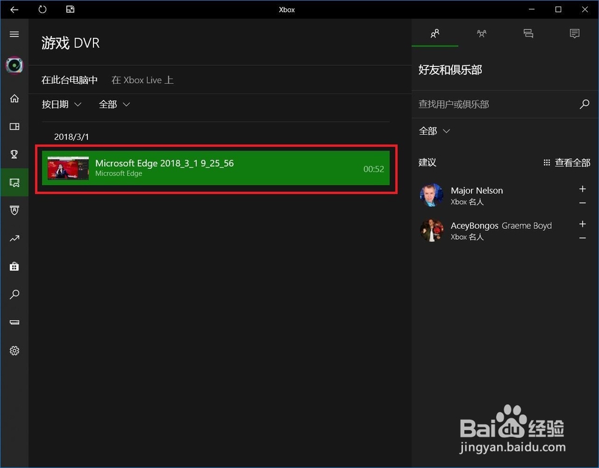
Task: Remove AceyBongos suggestion with minus icon
Action: [x=583, y=238]
